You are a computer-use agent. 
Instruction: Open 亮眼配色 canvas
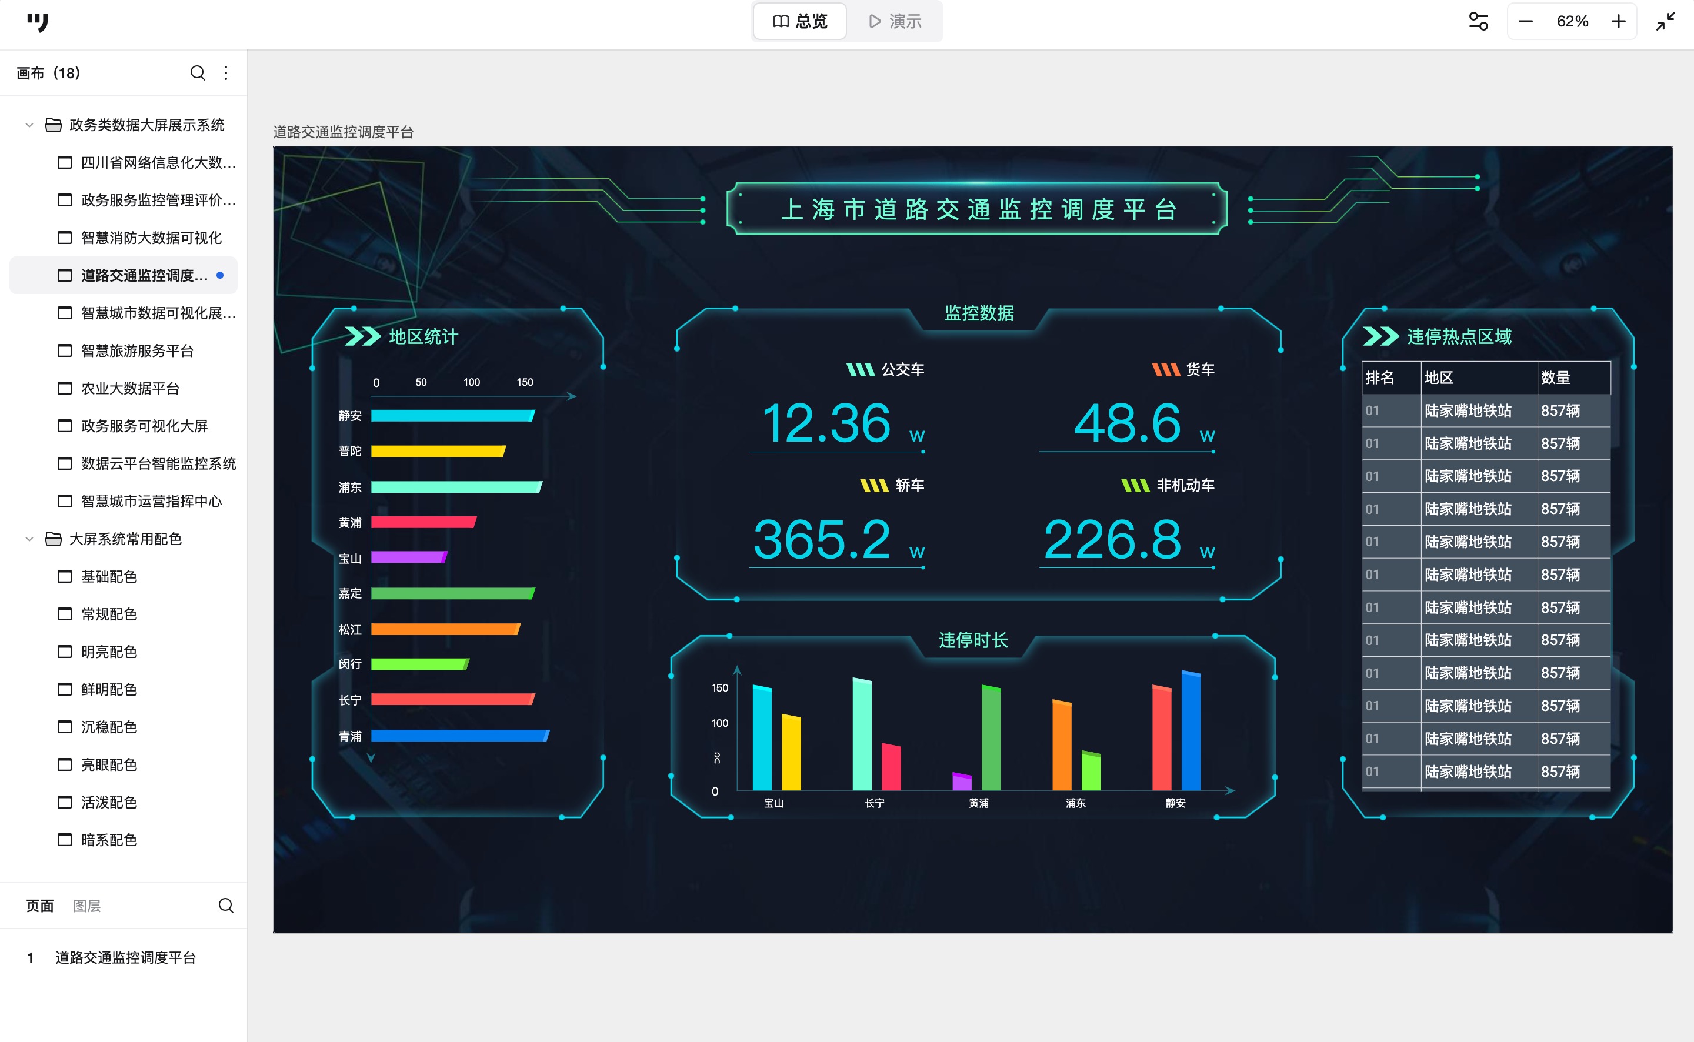point(124,765)
